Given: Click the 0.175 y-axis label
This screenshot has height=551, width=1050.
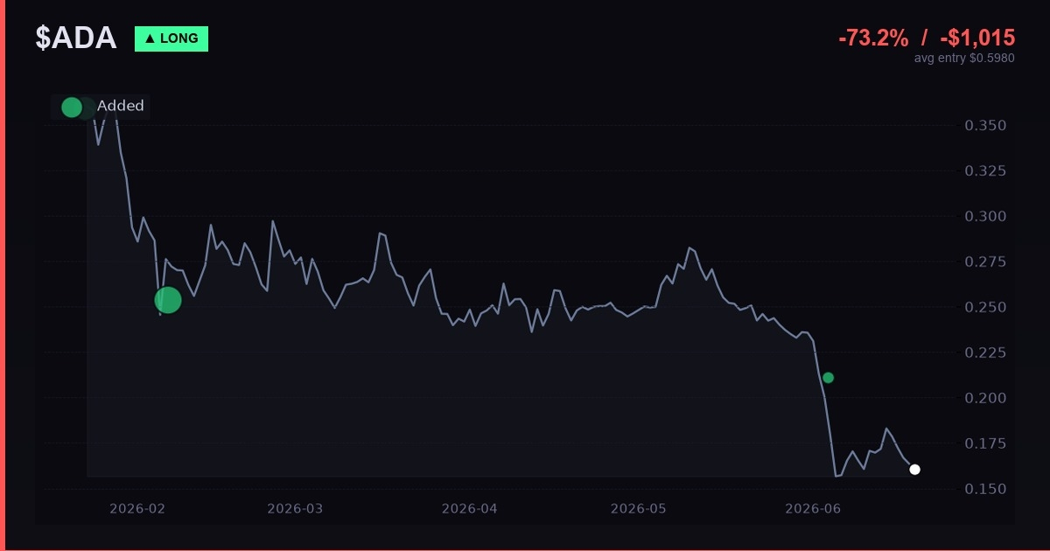Looking at the screenshot, I should click(985, 443).
